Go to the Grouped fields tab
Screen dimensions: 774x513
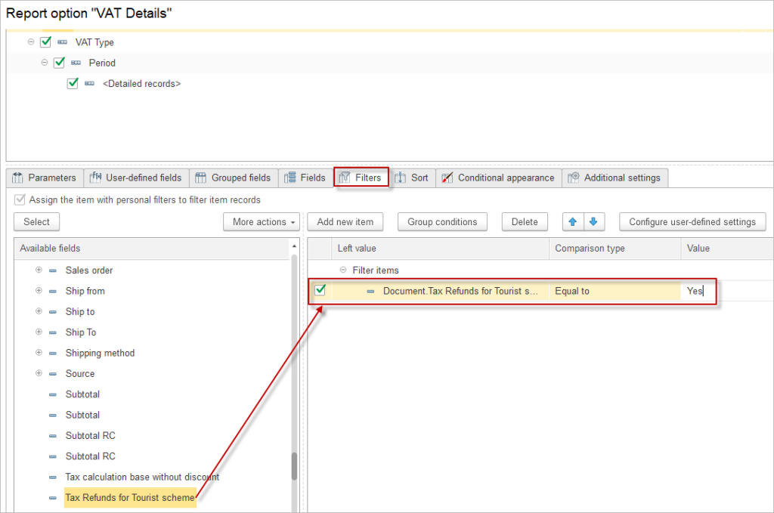234,178
